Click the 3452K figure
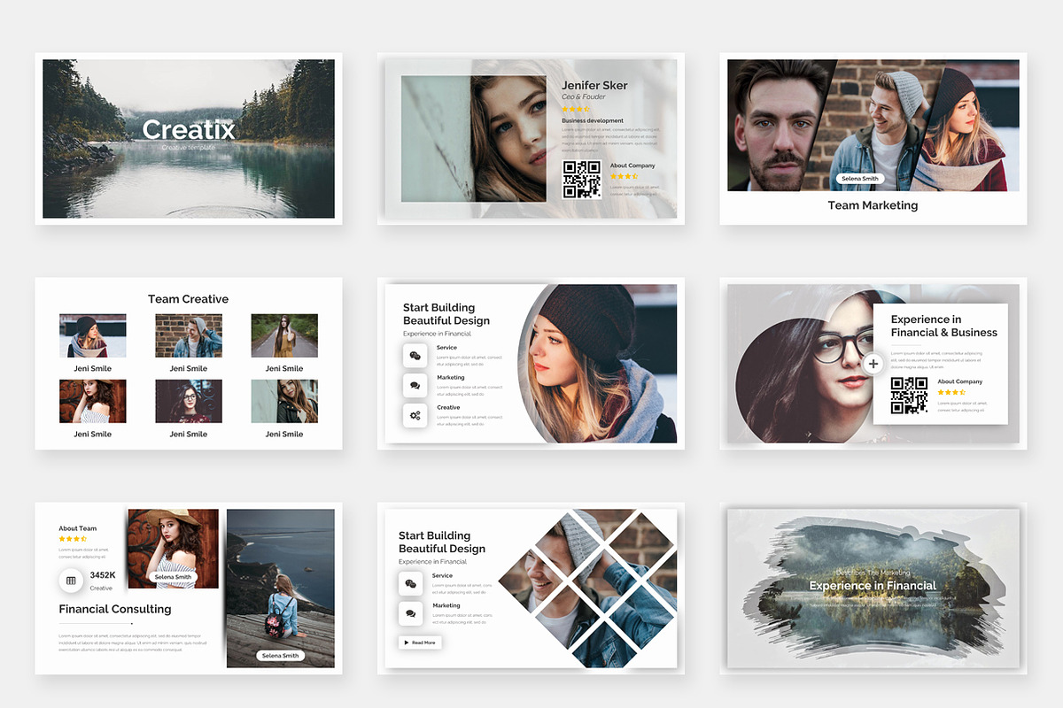The width and height of the screenshot is (1063, 708). 103,575
